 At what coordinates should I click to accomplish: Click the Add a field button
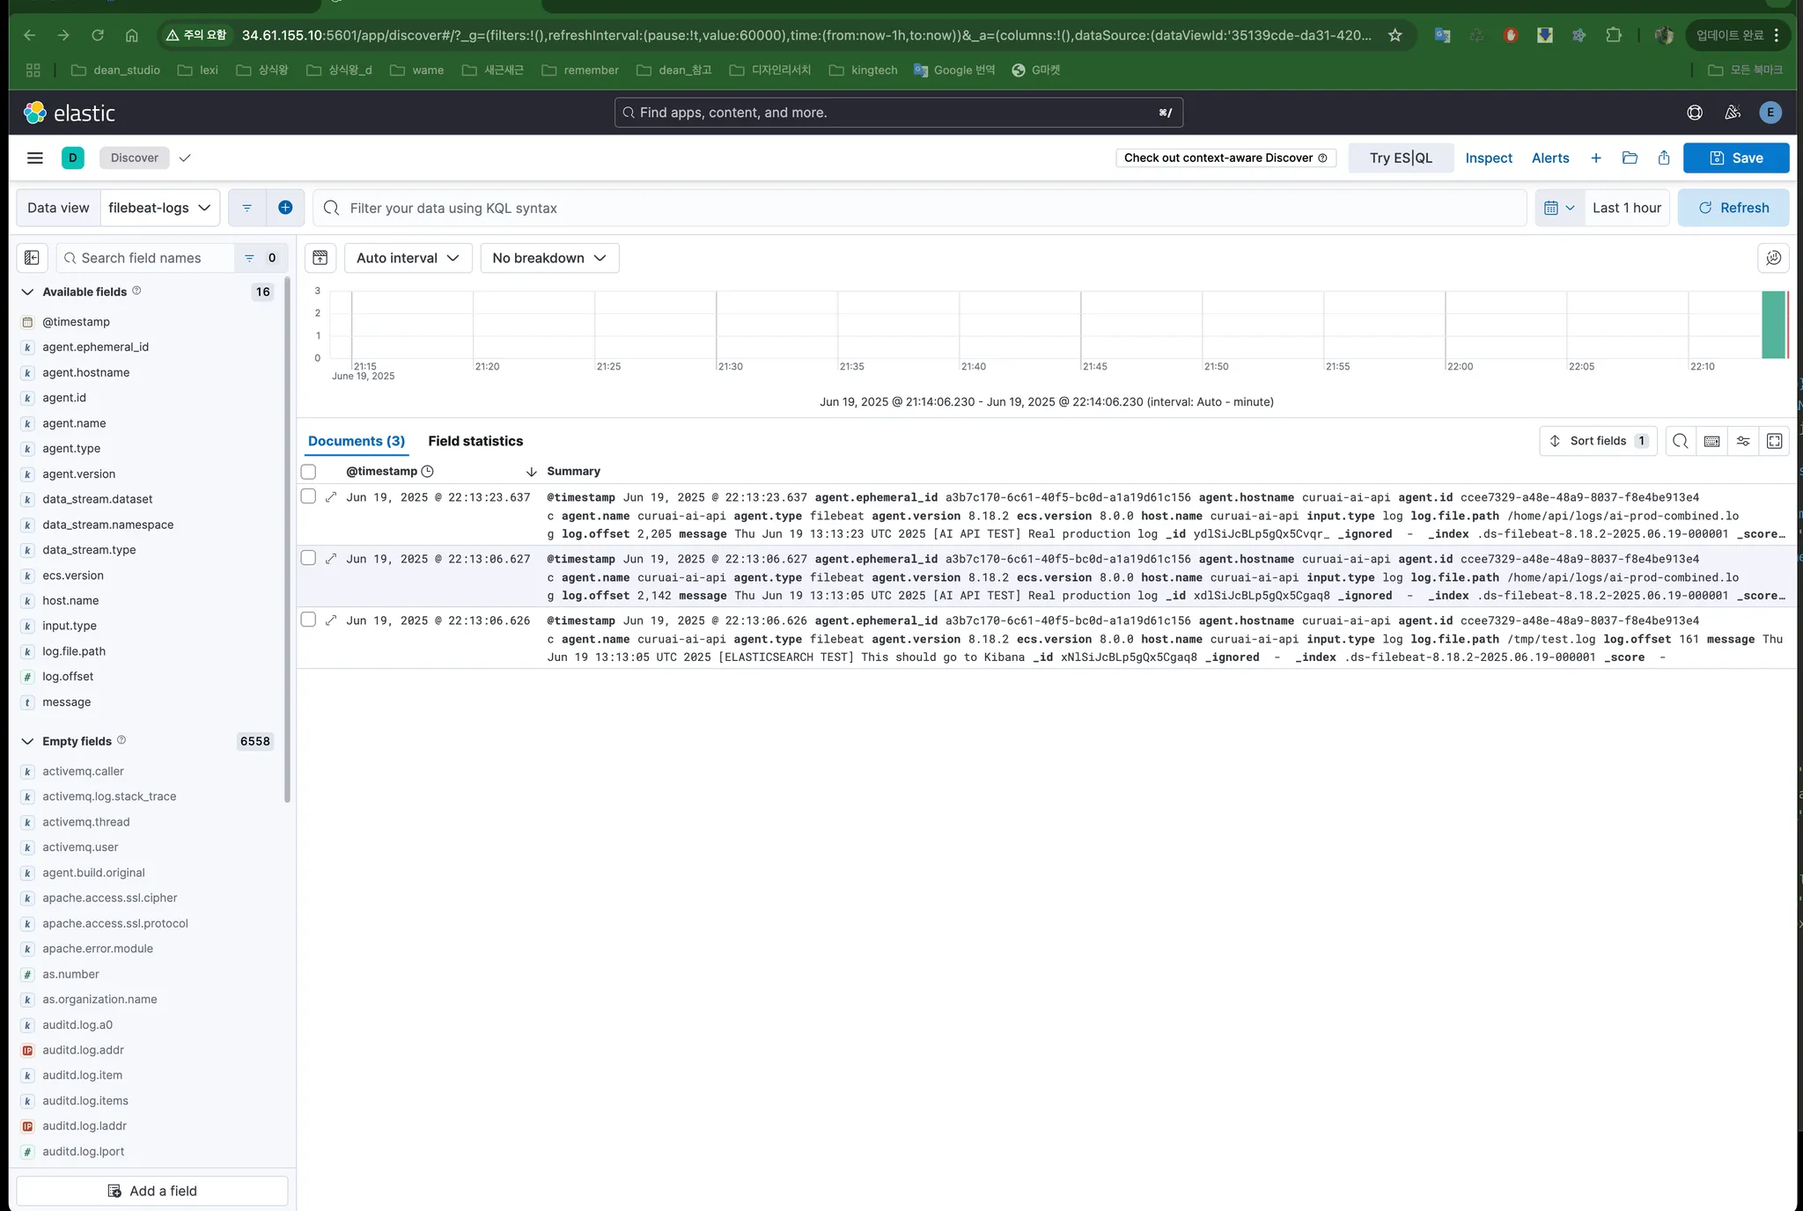tap(152, 1191)
